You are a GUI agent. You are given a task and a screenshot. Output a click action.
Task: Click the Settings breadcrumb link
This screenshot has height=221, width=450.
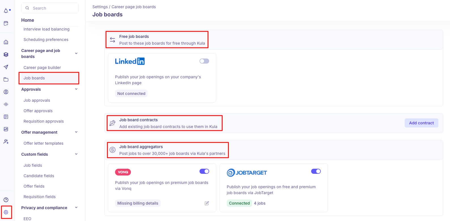pos(100,7)
